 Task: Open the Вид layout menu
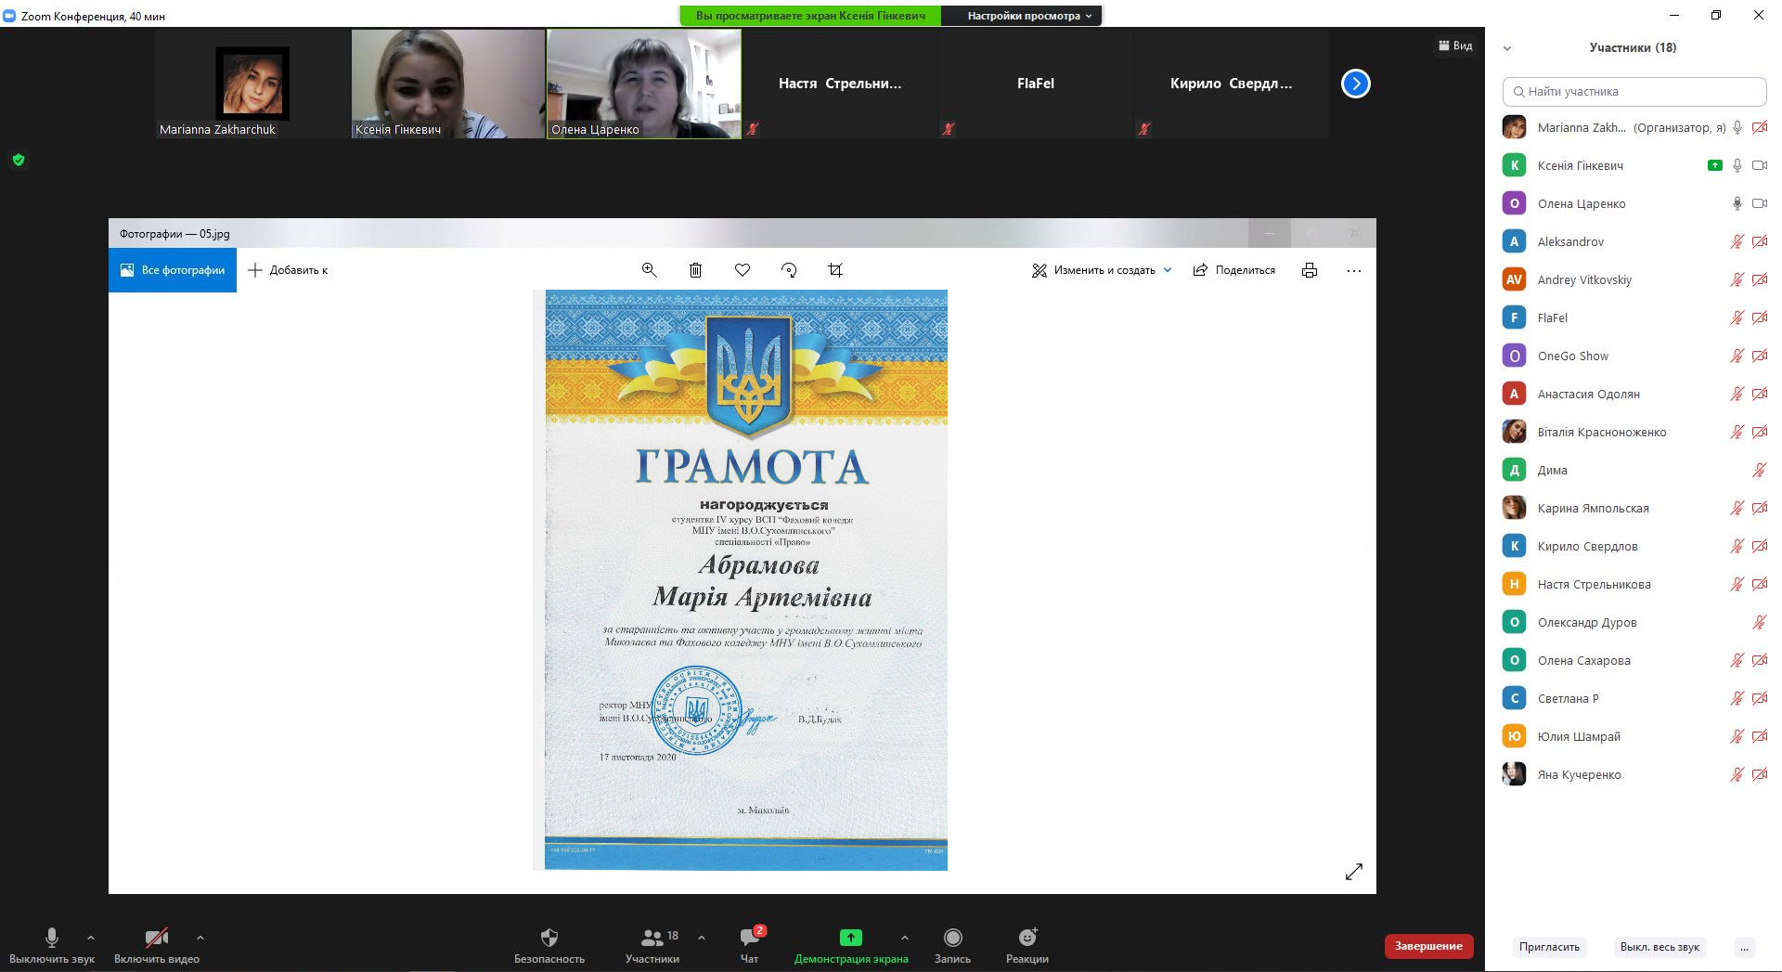pos(1455,45)
